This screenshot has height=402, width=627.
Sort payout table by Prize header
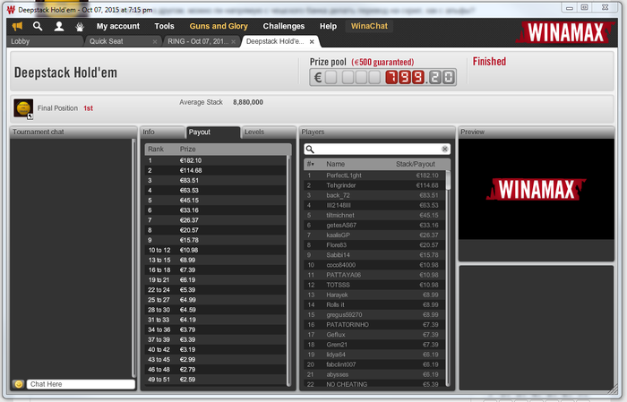pos(187,149)
